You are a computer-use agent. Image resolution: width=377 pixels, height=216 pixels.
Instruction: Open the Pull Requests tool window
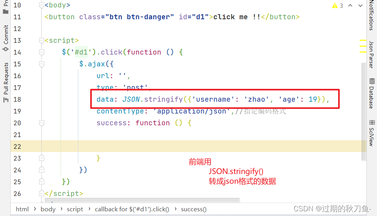(6, 82)
